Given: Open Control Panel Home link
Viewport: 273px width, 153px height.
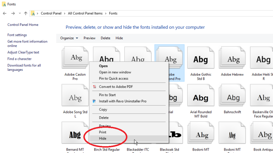Looking at the screenshot, I should click(x=23, y=25).
